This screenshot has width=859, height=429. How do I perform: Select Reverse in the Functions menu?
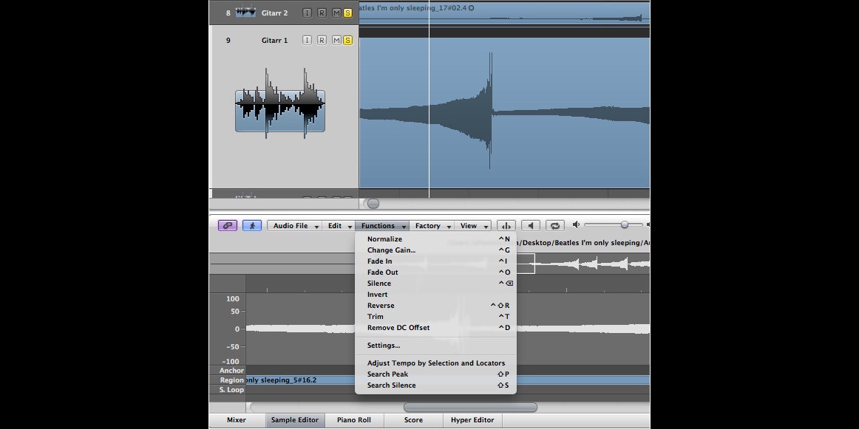coord(381,306)
